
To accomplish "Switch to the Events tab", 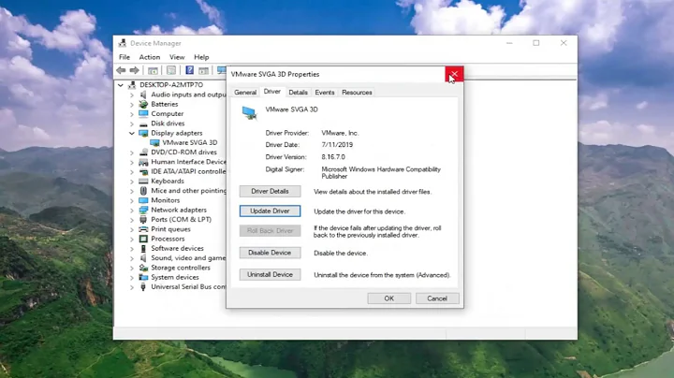I will click(x=325, y=93).
